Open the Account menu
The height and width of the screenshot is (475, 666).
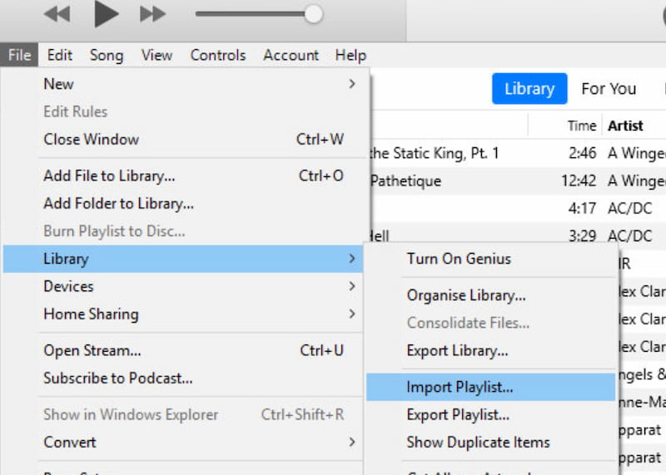coord(291,55)
